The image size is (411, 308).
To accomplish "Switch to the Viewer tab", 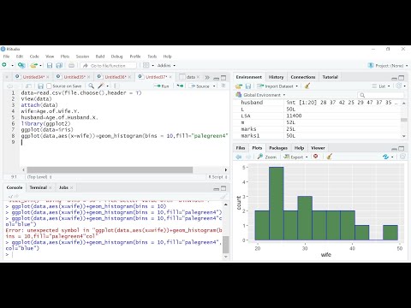I will (318, 148).
